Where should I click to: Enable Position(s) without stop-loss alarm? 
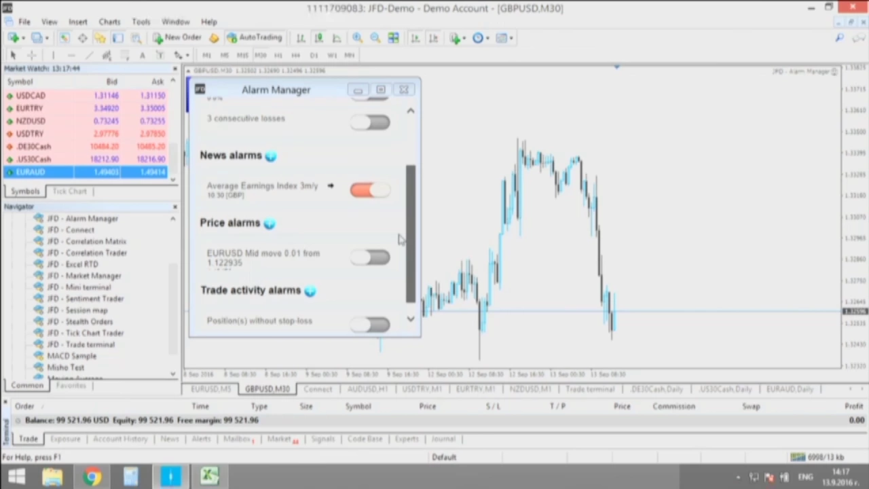click(370, 325)
